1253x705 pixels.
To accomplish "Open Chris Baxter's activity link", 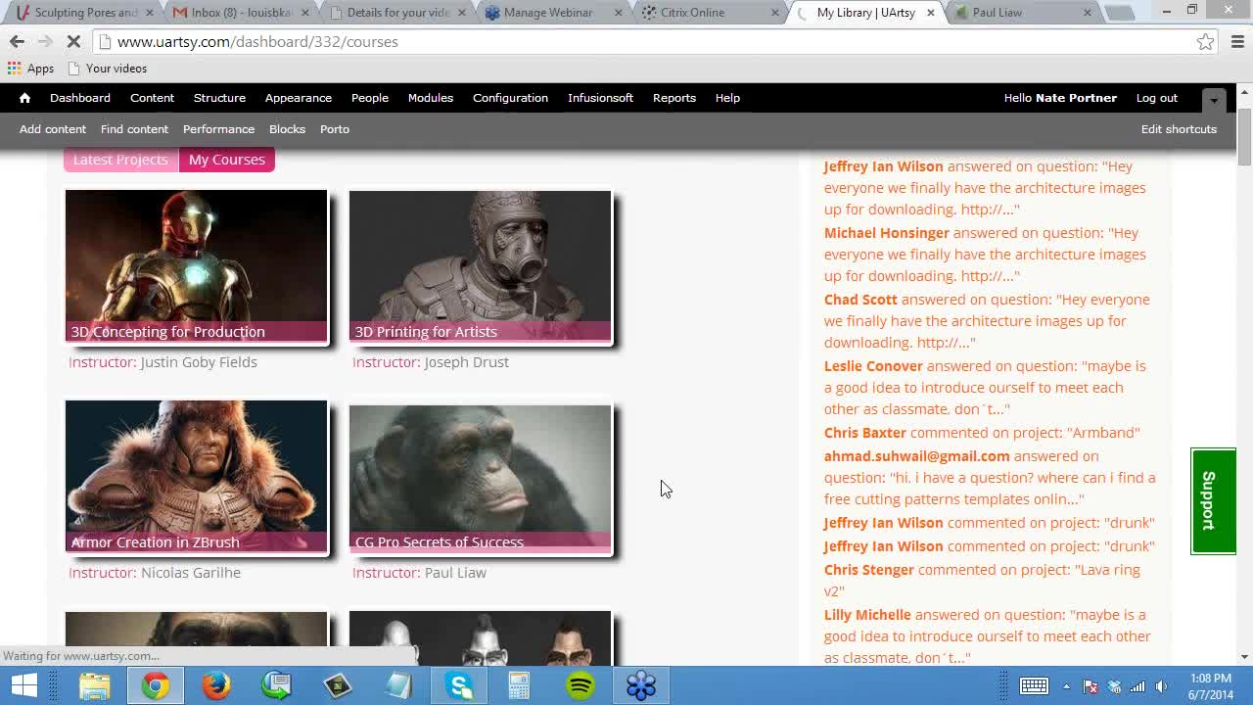I will (865, 433).
